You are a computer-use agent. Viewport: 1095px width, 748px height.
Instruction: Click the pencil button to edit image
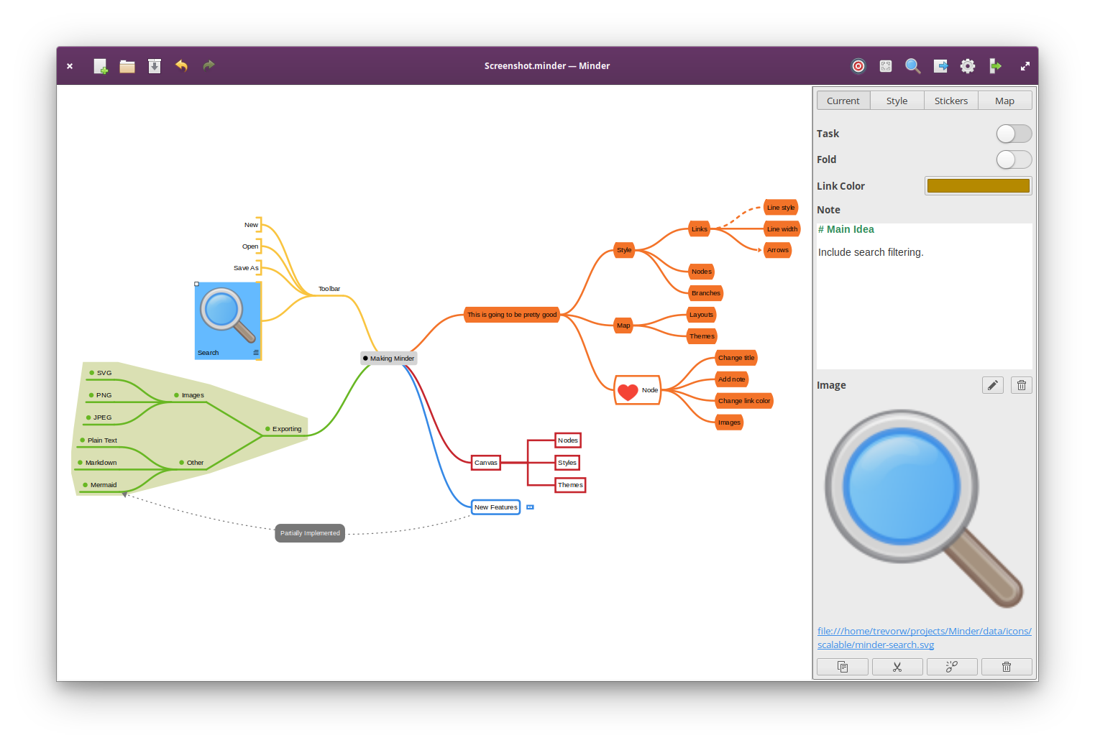992,385
